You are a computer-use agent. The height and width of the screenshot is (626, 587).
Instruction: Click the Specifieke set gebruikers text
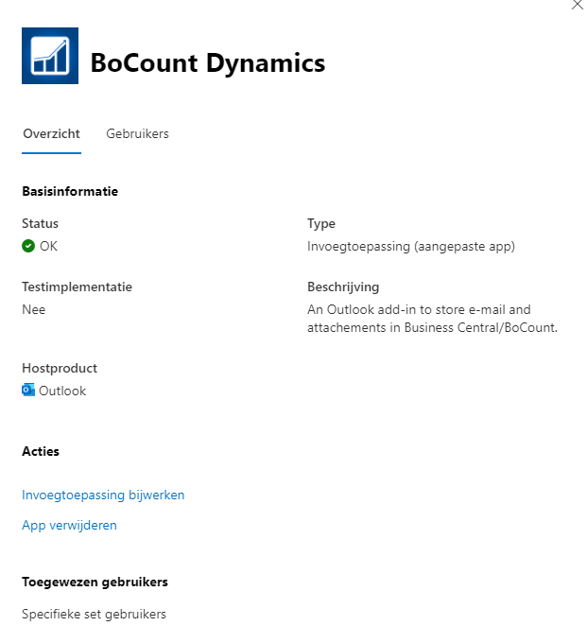(x=94, y=614)
